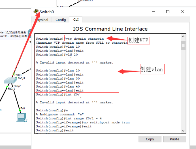This screenshot has height=149, width=196.
Task: Click the partially hidden router icon in topology
Action: (29, 33)
